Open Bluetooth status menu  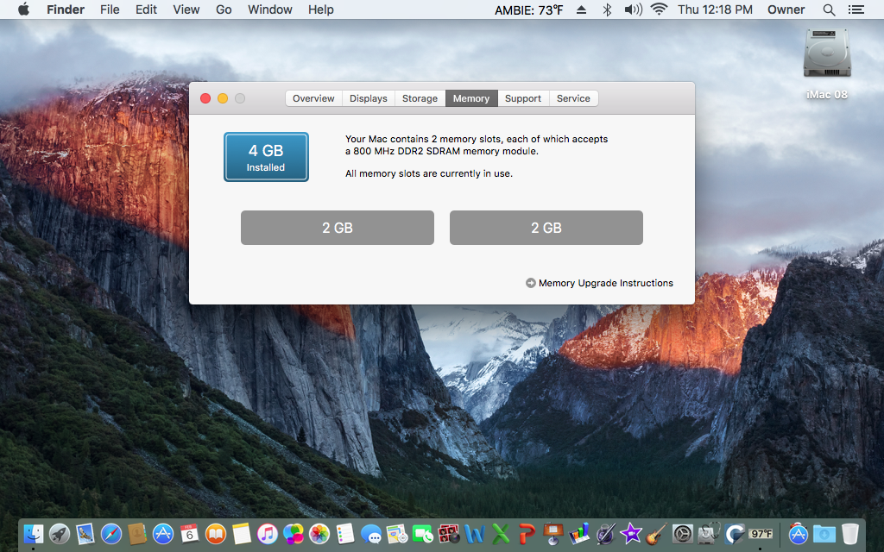pos(607,9)
